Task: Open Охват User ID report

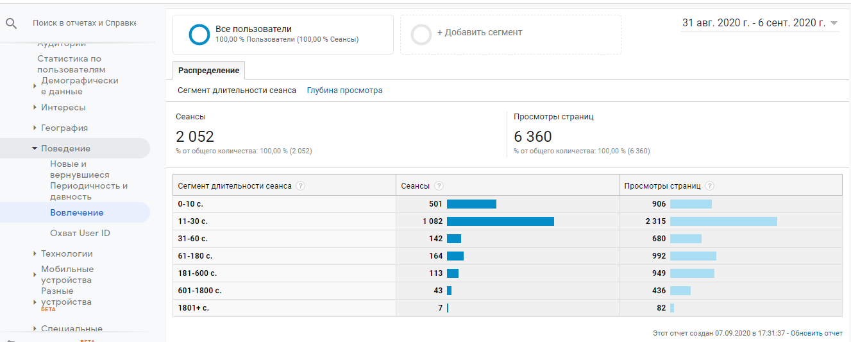Action: 80,233
